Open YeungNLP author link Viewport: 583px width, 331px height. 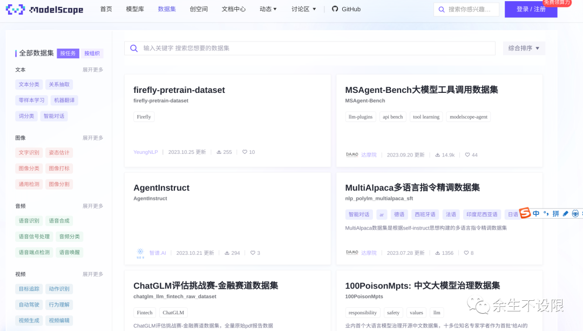(x=146, y=152)
